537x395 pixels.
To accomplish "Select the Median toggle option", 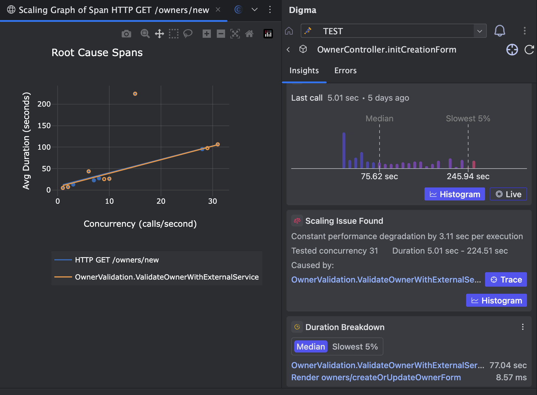I will (x=311, y=347).
